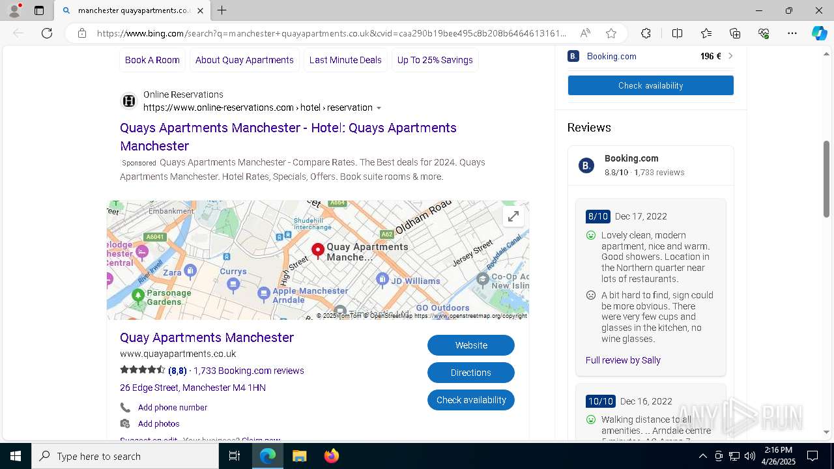Open the tab actions menu icon
This screenshot has height=469, width=834.
coord(39,10)
